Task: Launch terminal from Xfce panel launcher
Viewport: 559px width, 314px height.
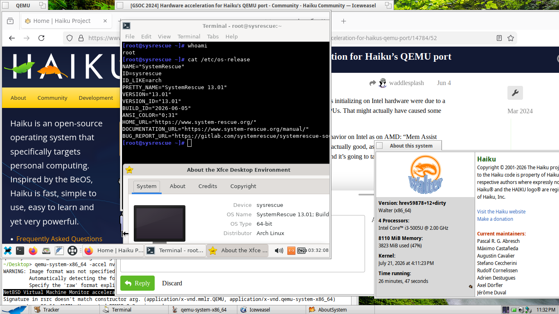Action: point(20,251)
